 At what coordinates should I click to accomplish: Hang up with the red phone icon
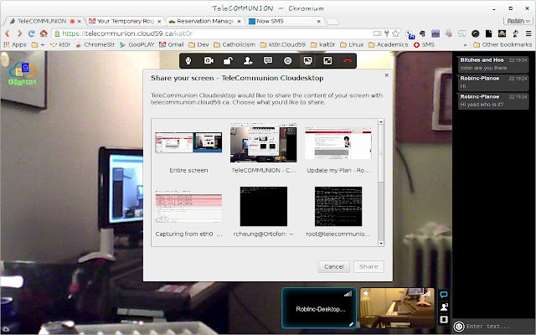(x=348, y=61)
